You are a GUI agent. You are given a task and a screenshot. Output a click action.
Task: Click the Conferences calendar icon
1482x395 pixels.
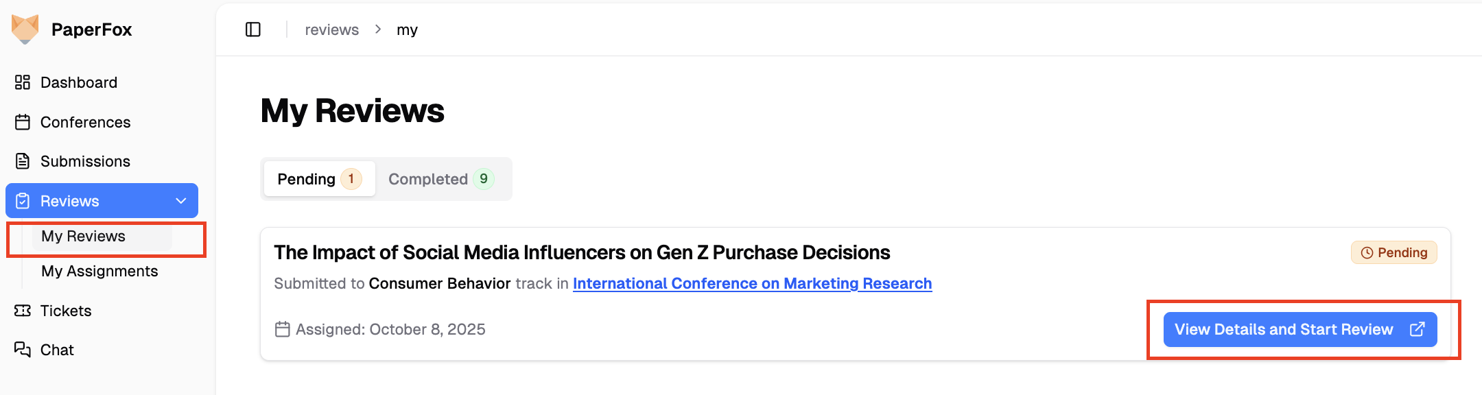tap(23, 122)
